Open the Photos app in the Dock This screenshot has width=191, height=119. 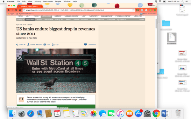[x=93, y=114]
